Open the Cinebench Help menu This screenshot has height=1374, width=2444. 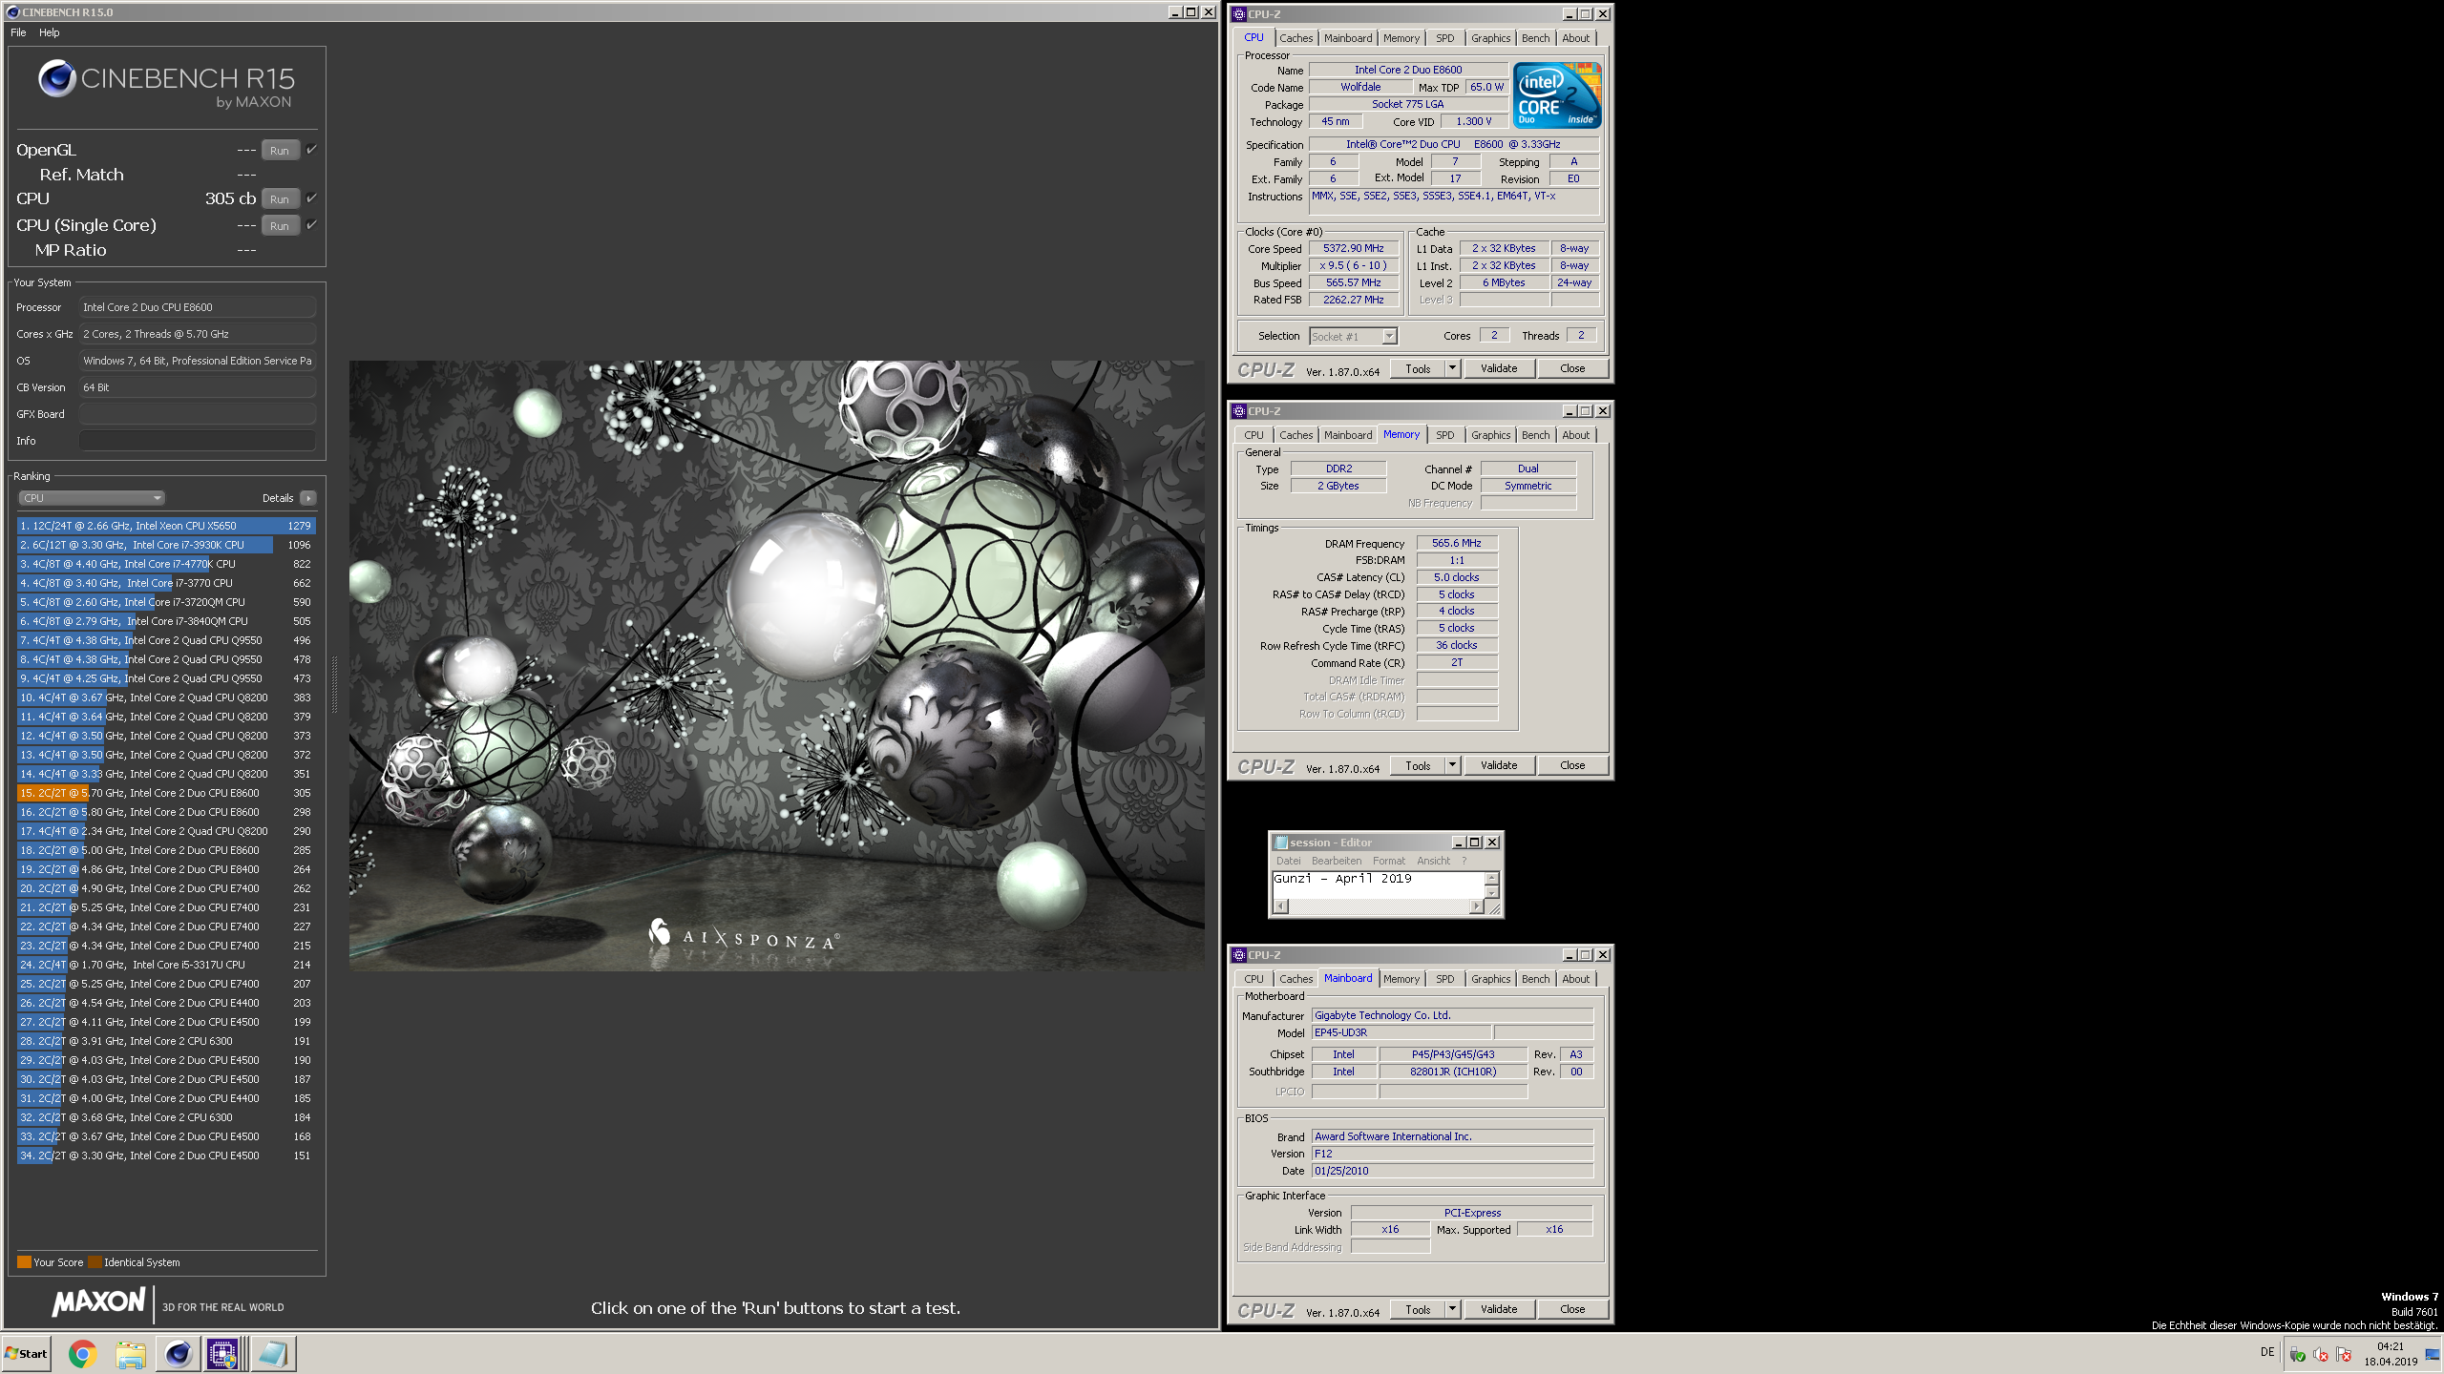point(49,32)
